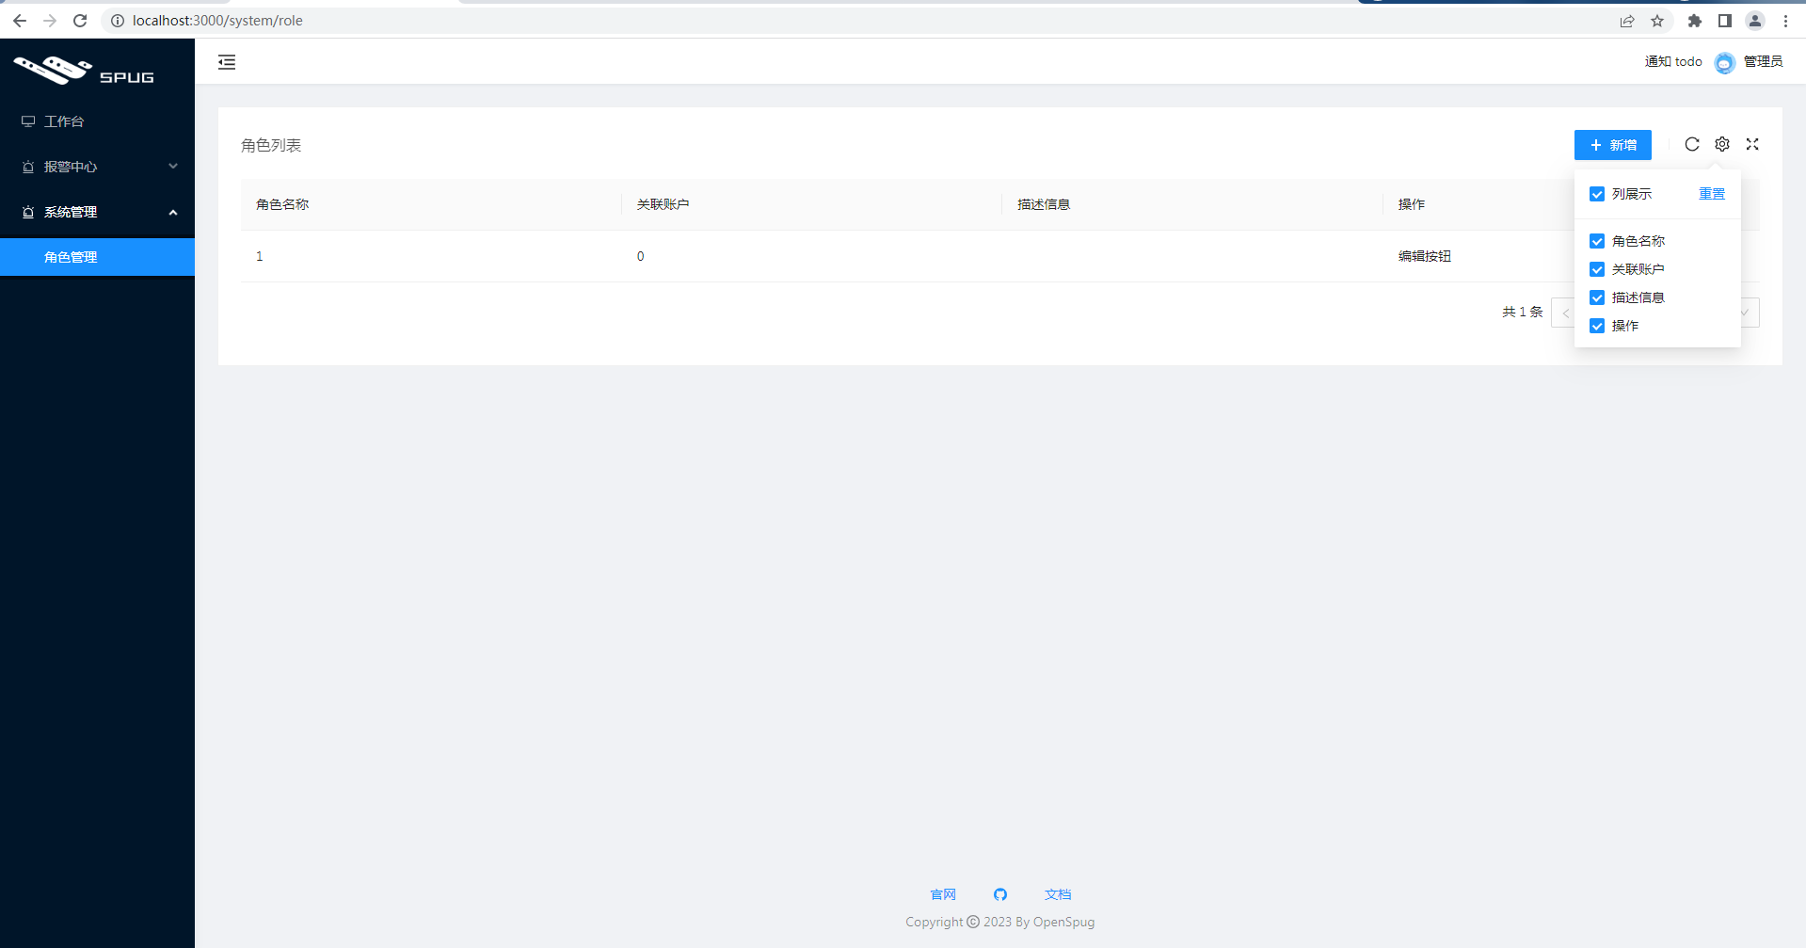This screenshot has width=1806, height=948.
Task: Click the Copyright 2023 By OpenSpug text
Action: (x=1000, y=922)
